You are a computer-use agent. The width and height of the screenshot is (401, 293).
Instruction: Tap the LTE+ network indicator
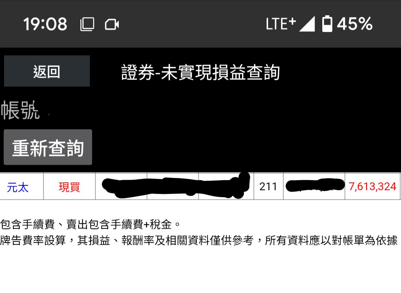(x=281, y=24)
